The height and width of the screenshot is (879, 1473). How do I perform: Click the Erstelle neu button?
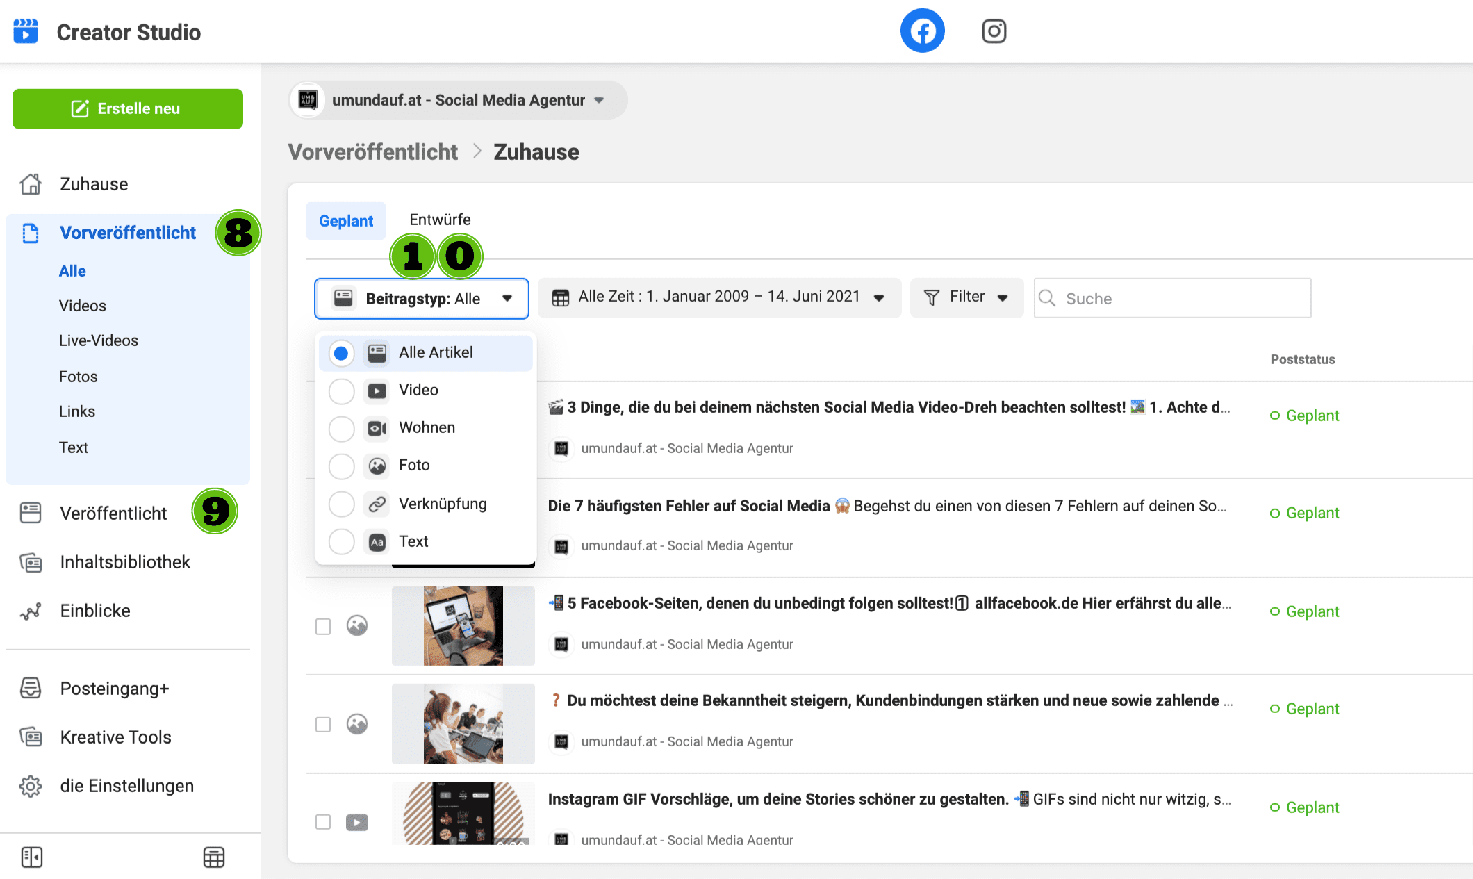click(x=128, y=109)
